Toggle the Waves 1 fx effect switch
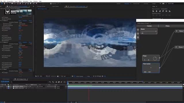This screenshot has width=184, height=103. [x=2, y=21]
